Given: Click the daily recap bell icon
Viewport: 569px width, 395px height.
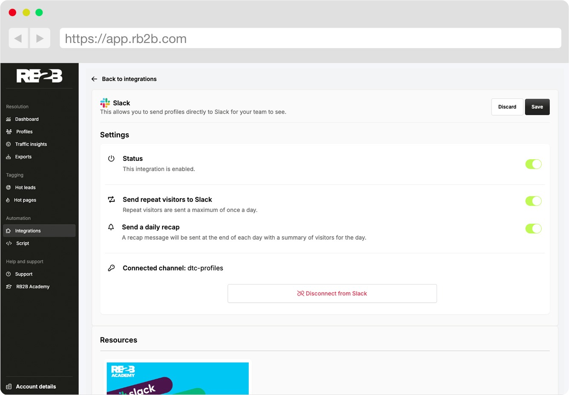Looking at the screenshot, I should click(x=111, y=227).
